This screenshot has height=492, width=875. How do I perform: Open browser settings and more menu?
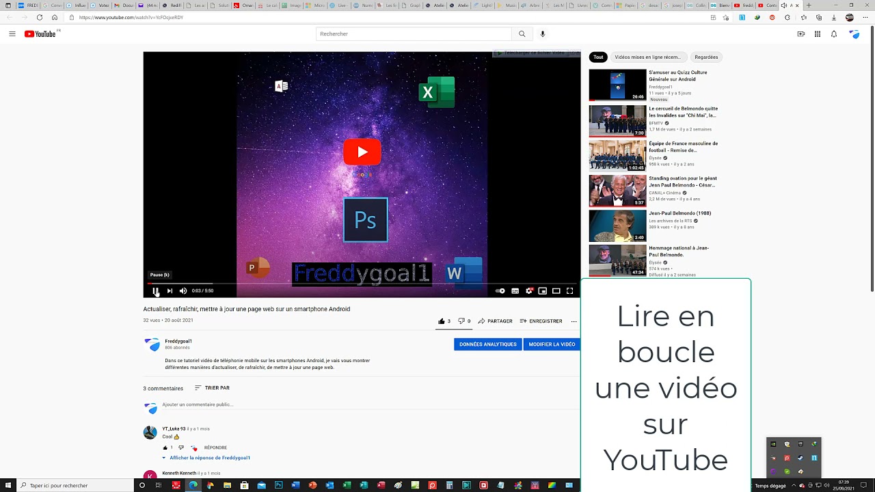865,18
